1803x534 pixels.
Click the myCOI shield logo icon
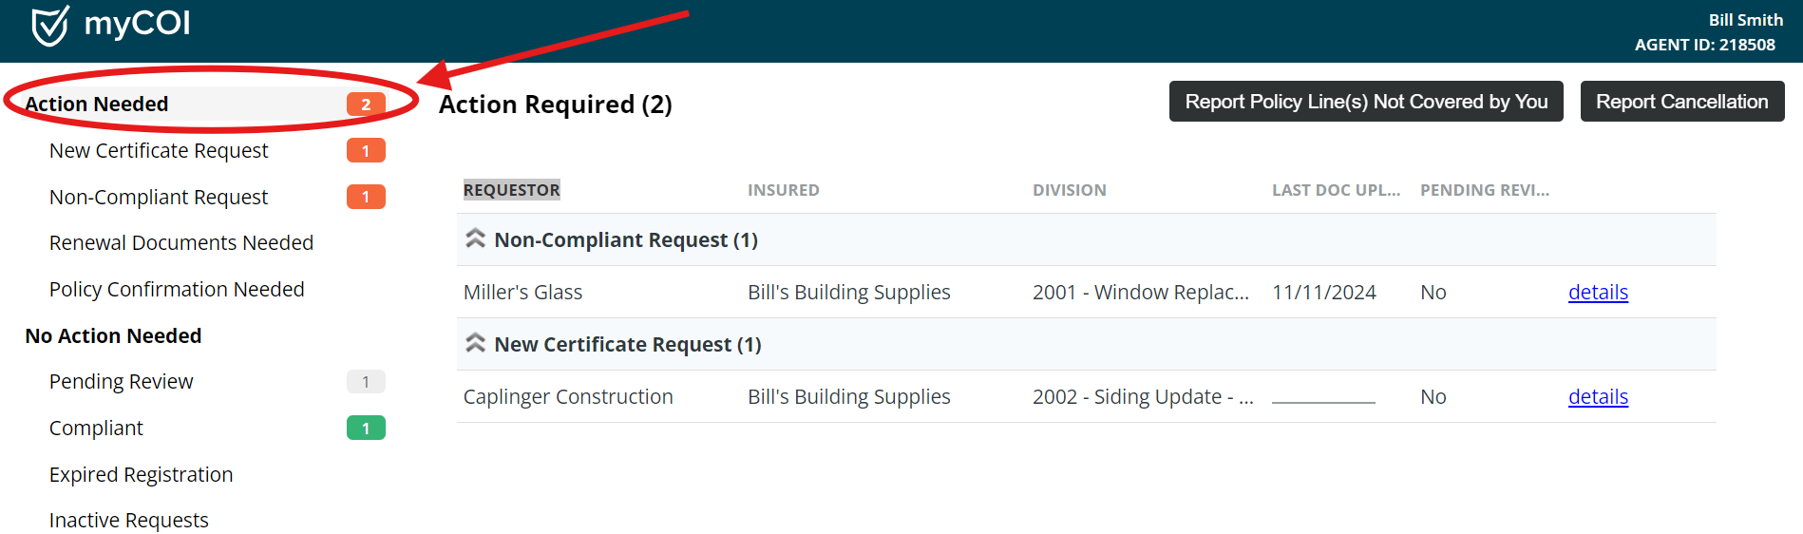pyautogui.click(x=49, y=26)
